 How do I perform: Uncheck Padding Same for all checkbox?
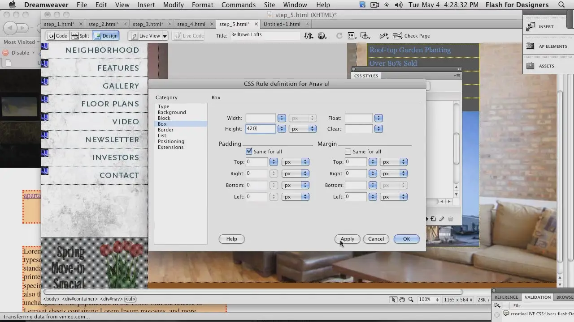tap(249, 152)
